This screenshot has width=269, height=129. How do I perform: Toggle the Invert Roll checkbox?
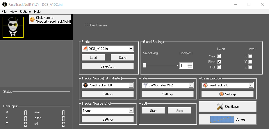click(x=219, y=67)
